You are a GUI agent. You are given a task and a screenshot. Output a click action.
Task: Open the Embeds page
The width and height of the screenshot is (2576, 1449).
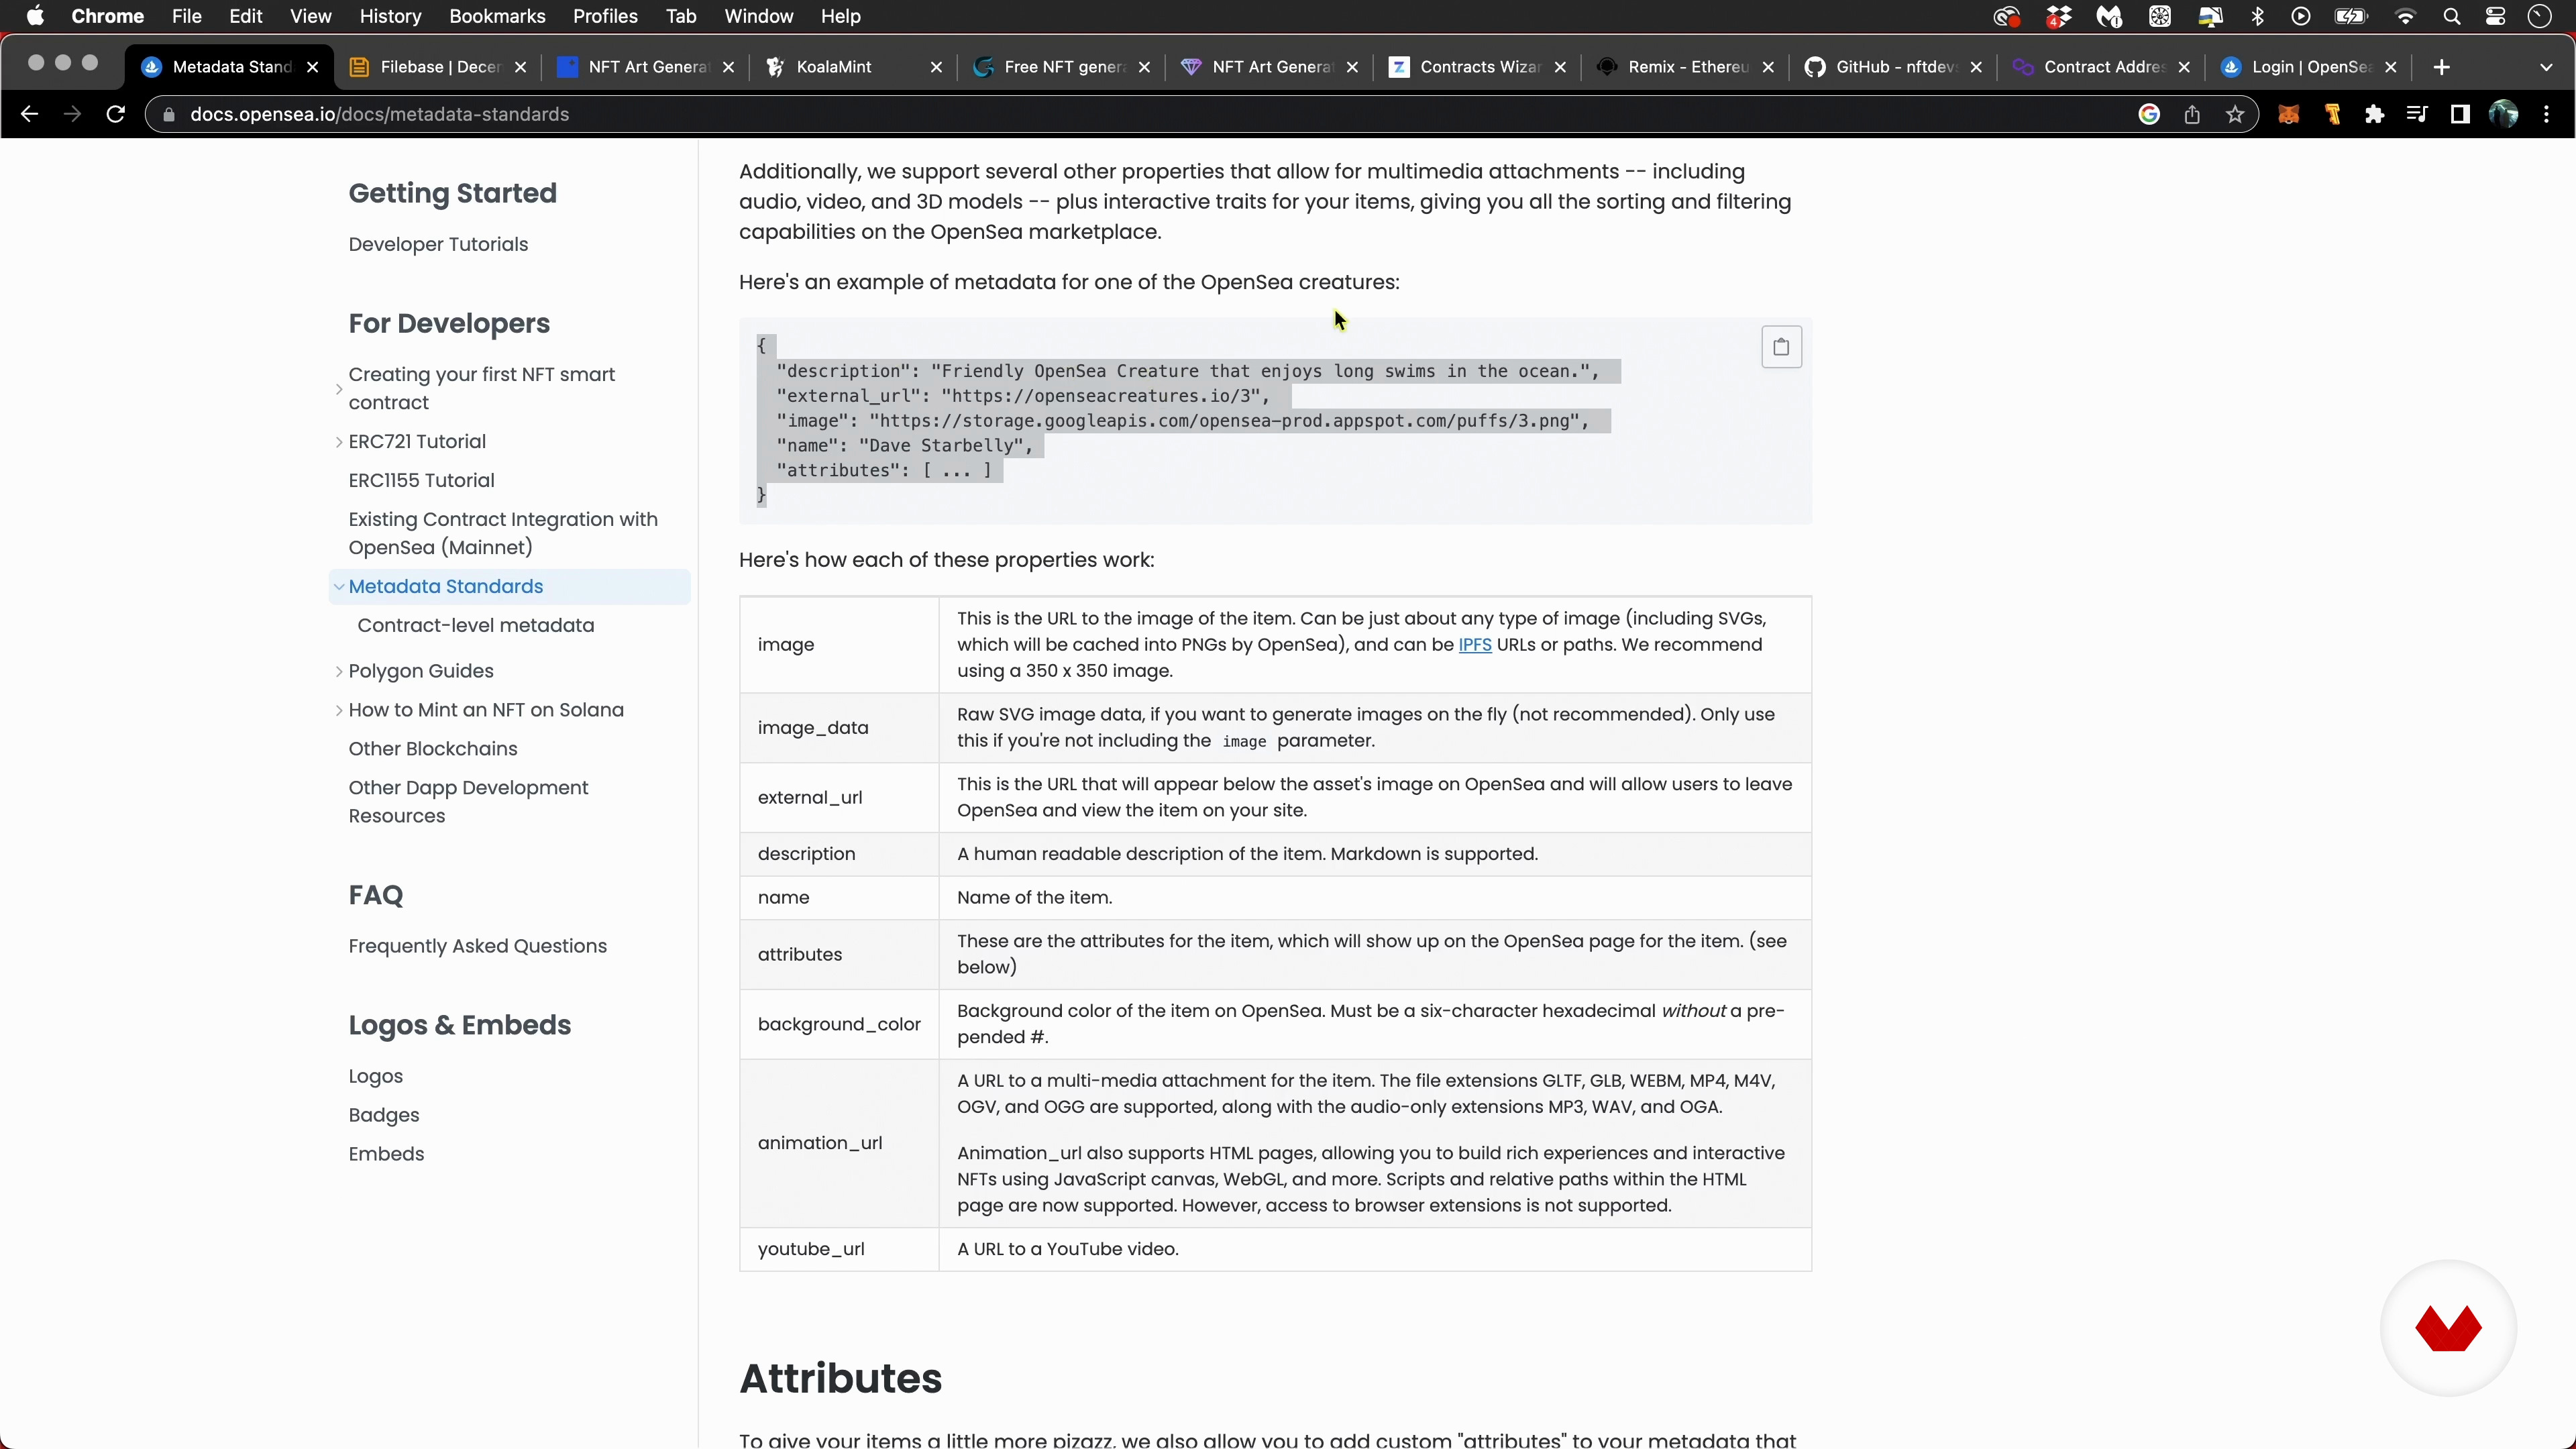coord(386,1155)
